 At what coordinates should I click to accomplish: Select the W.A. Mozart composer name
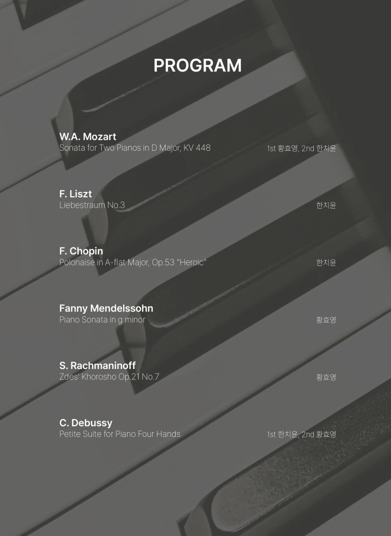click(x=88, y=136)
